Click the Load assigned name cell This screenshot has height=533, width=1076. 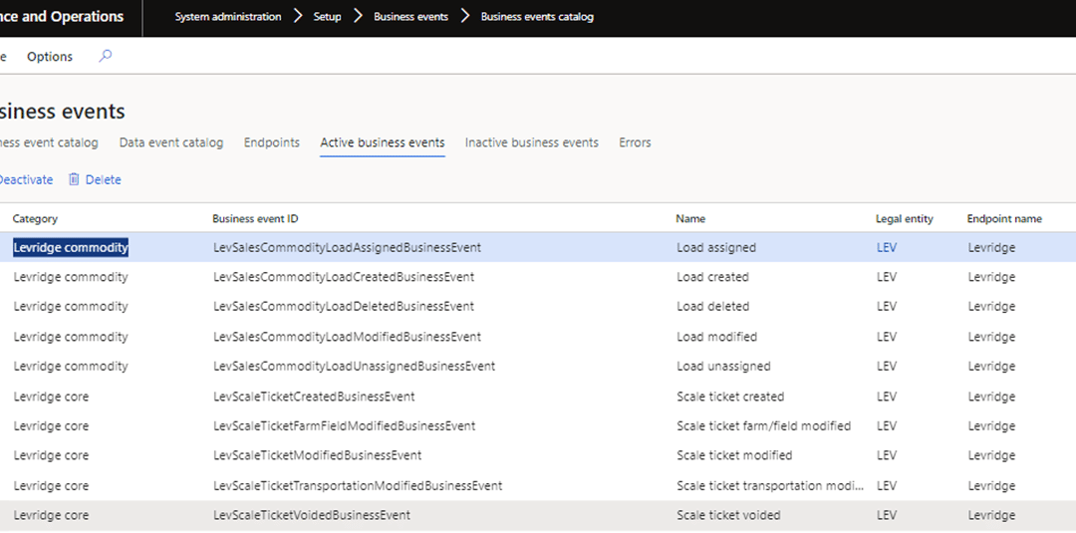pyautogui.click(x=716, y=248)
